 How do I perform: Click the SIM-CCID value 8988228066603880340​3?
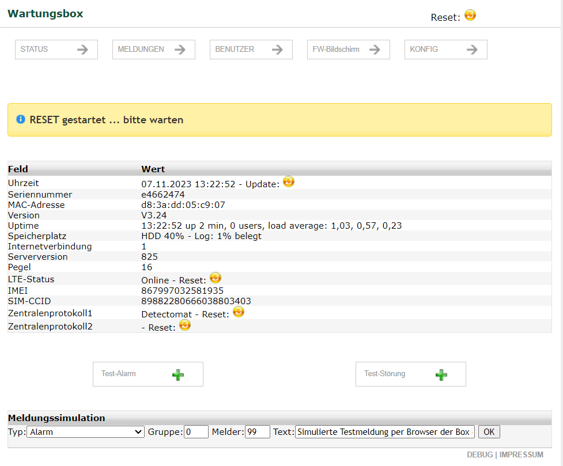pos(196,301)
